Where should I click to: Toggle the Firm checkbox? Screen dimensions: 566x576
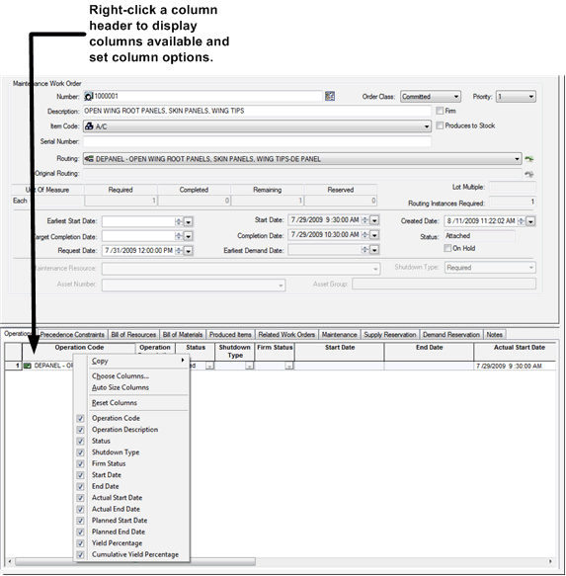point(440,111)
